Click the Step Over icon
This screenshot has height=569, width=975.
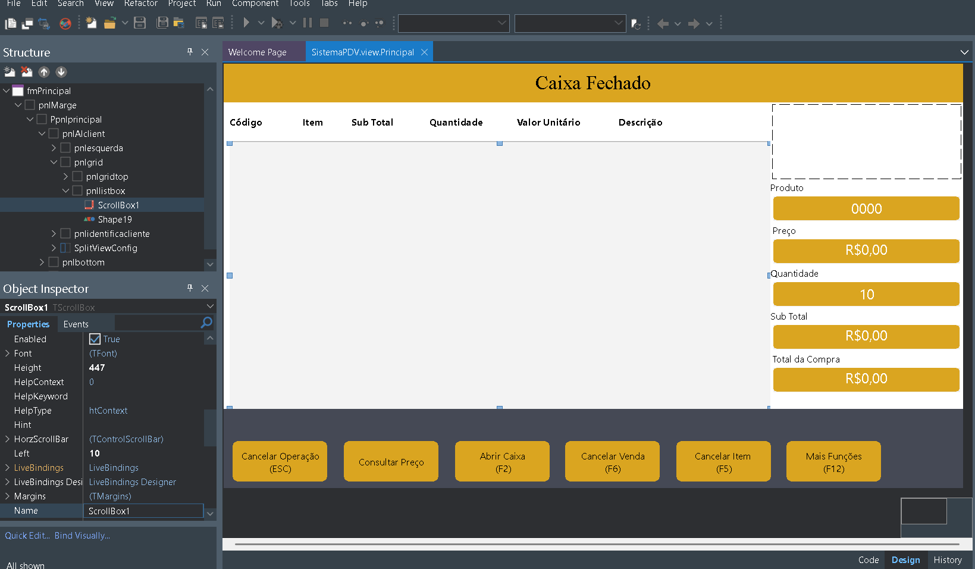click(364, 23)
